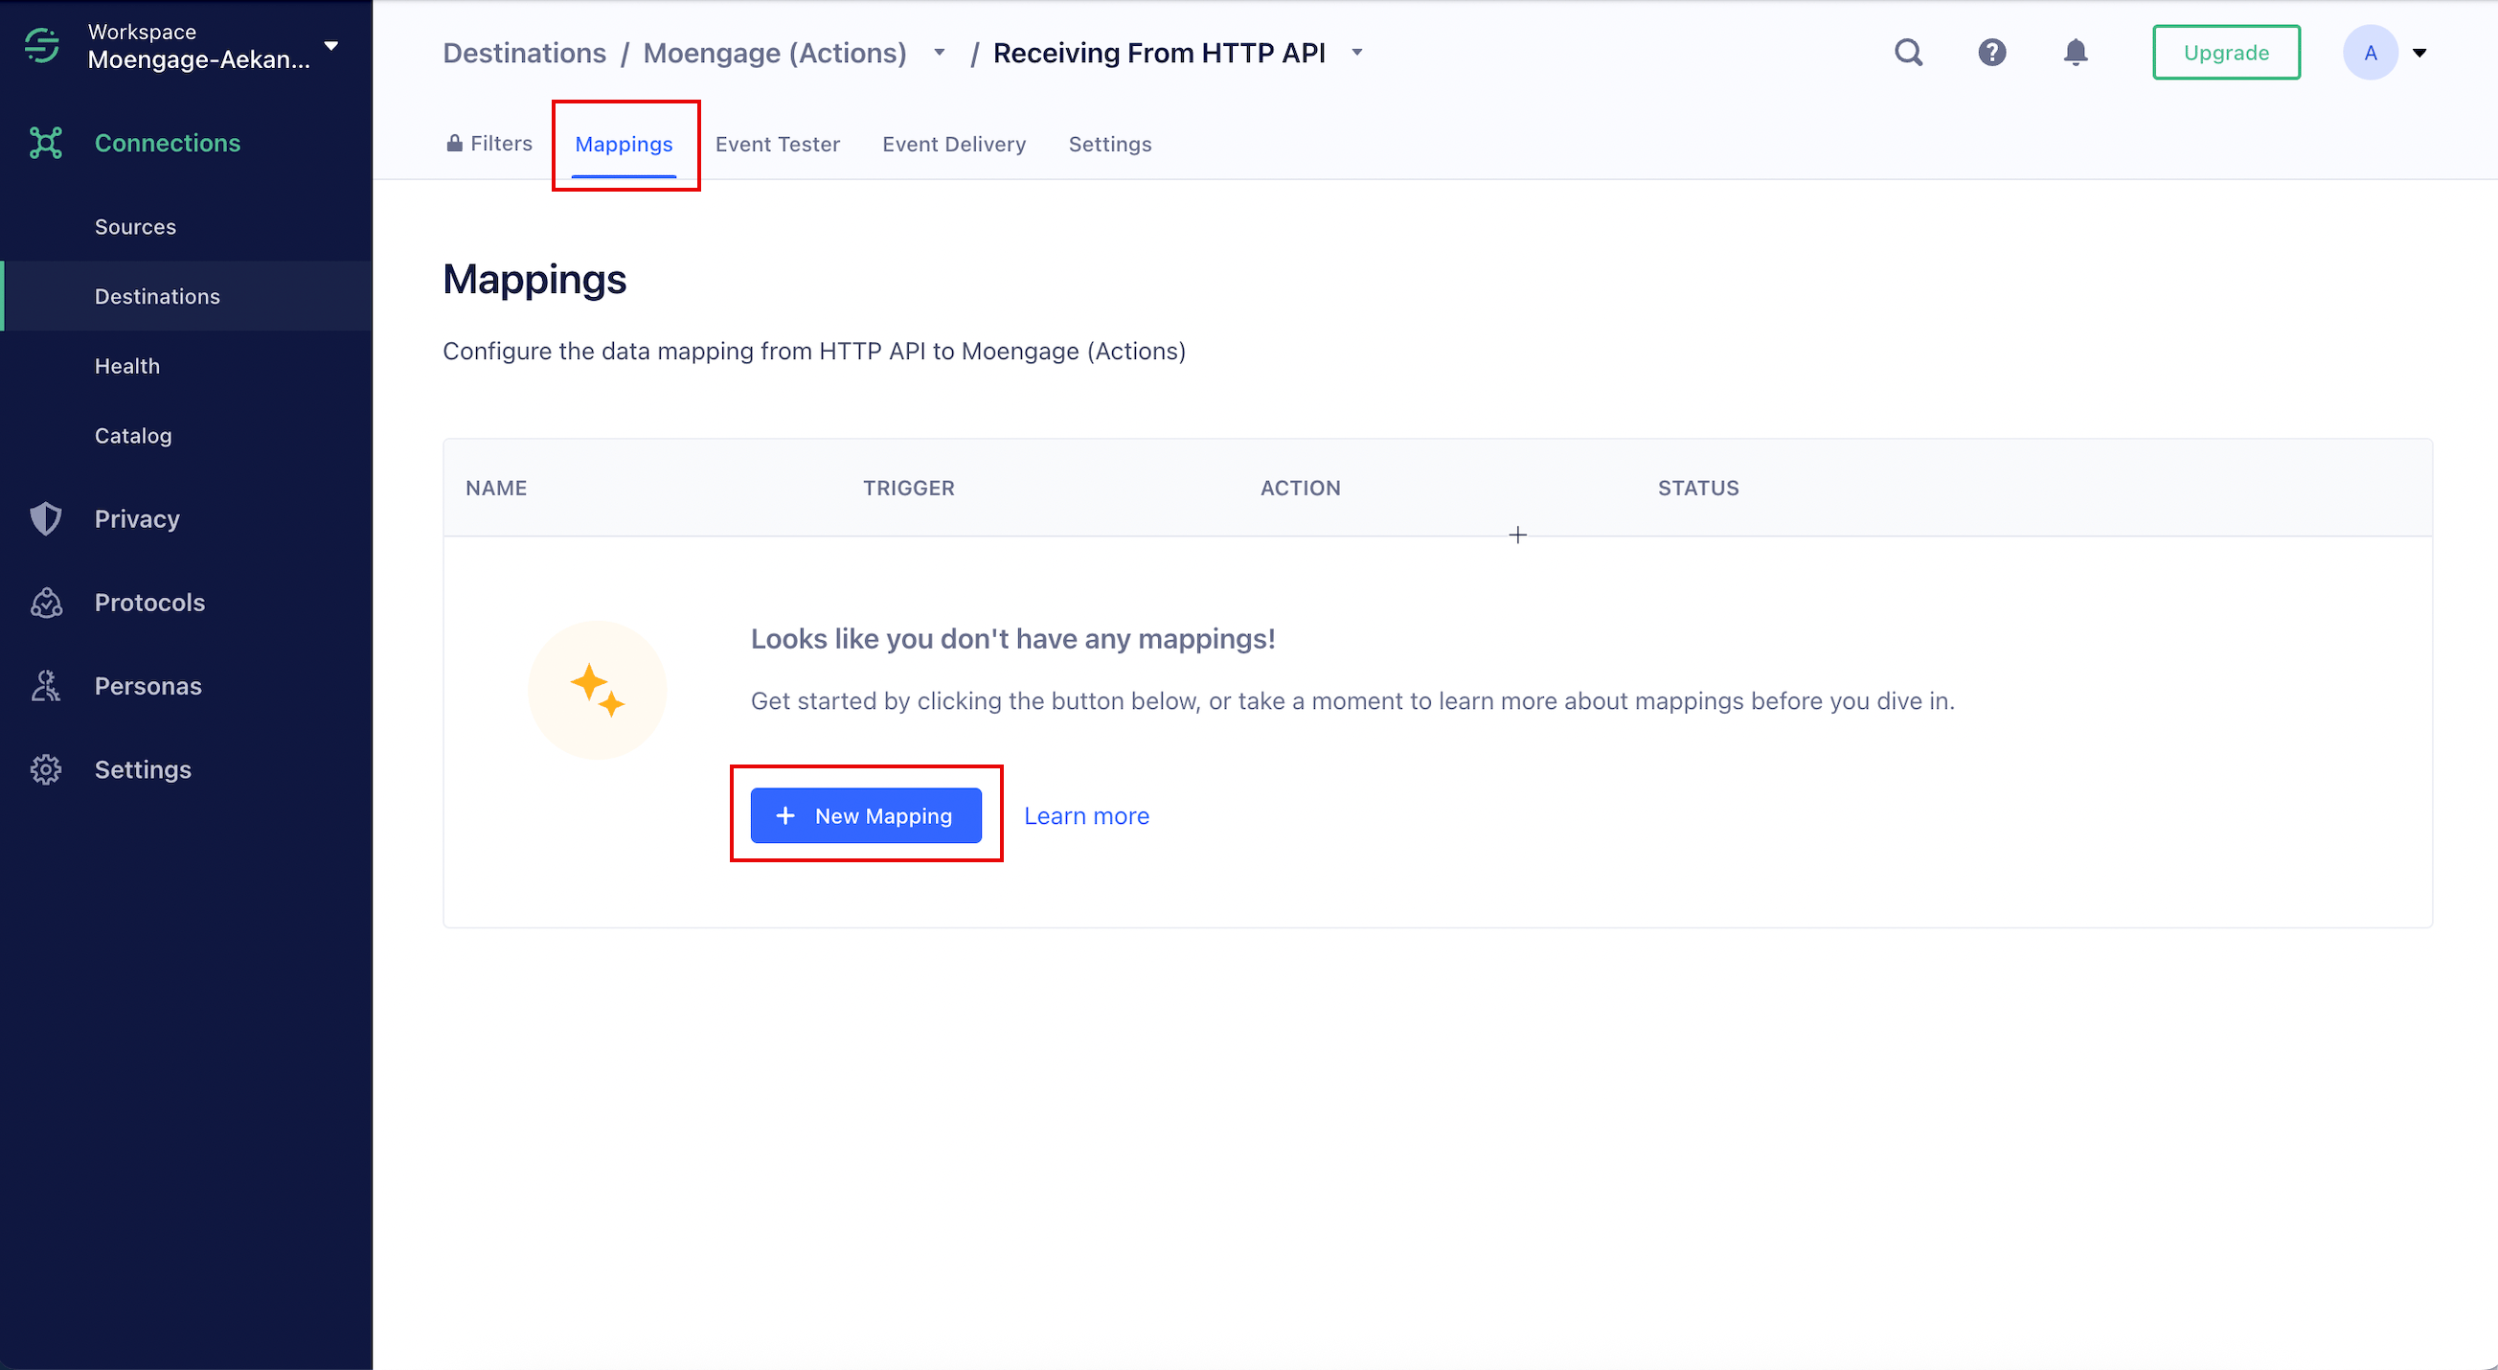This screenshot has height=1370, width=2498.
Task: Open the workspace switcher dropdown arrow
Action: (x=331, y=46)
